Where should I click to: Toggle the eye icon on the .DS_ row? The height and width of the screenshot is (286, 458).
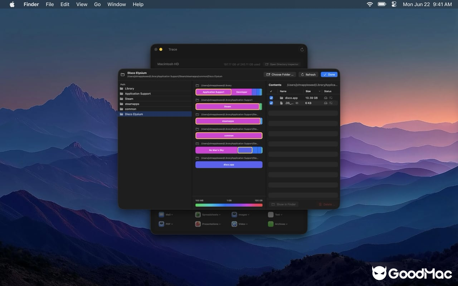(x=297, y=103)
